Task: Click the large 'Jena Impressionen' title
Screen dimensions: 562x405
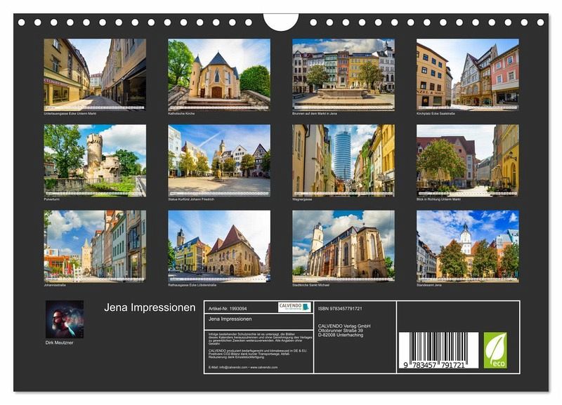Action: point(150,307)
